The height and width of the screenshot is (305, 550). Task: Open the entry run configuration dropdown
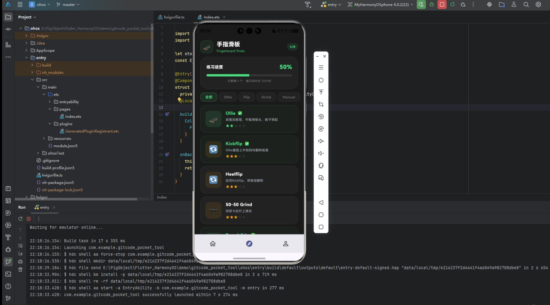pos(331,4)
